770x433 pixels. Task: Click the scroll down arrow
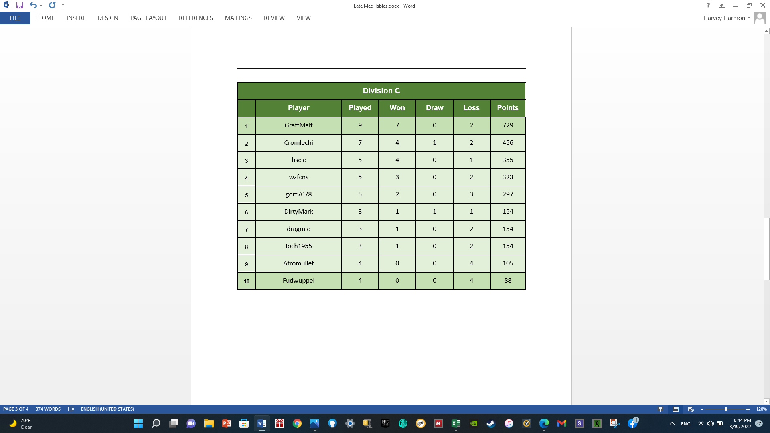(766, 401)
